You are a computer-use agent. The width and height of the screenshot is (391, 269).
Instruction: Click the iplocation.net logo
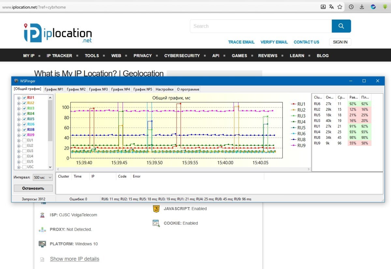[x=58, y=33]
